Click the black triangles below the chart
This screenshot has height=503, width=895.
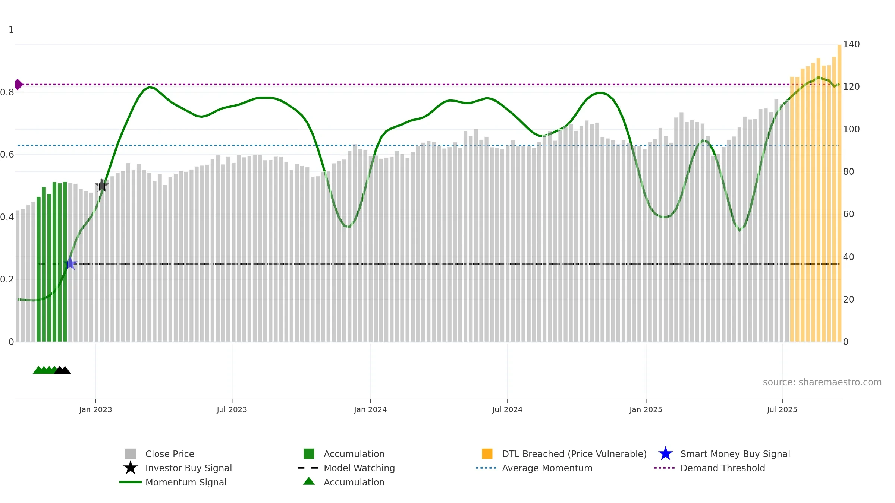coord(62,370)
